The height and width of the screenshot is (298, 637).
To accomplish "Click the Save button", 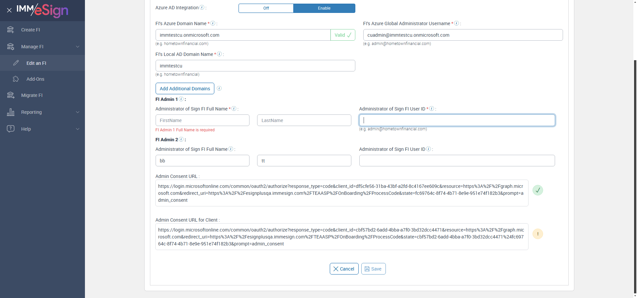I will pyautogui.click(x=373, y=269).
